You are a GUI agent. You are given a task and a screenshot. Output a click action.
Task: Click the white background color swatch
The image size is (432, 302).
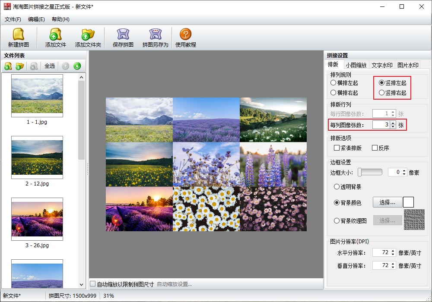pyautogui.click(x=408, y=202)
